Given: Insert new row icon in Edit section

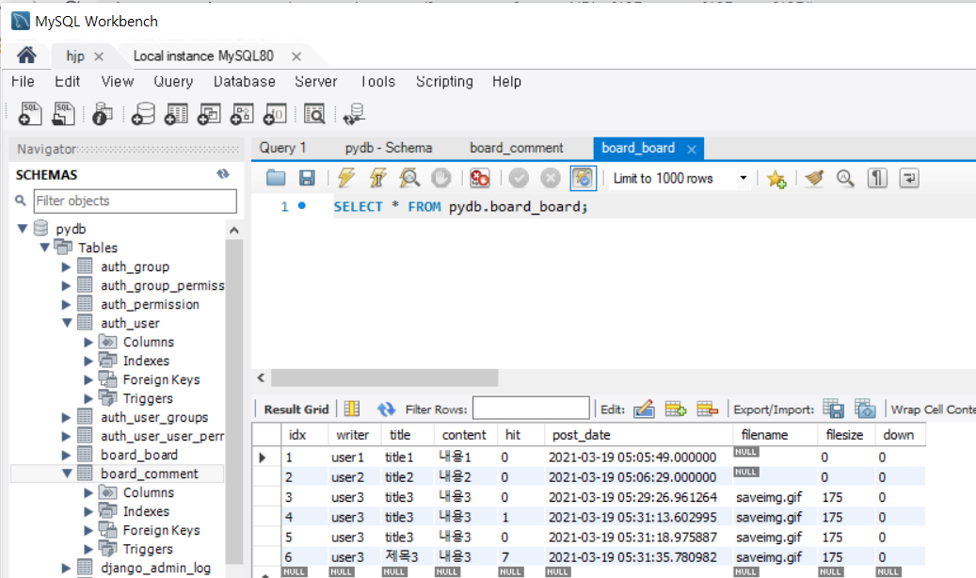Looking at the screenshot, I should tap(676, 409).
